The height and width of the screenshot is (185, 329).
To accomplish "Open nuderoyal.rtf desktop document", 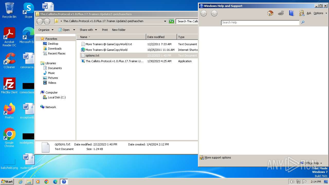I will tap(28, 161).
